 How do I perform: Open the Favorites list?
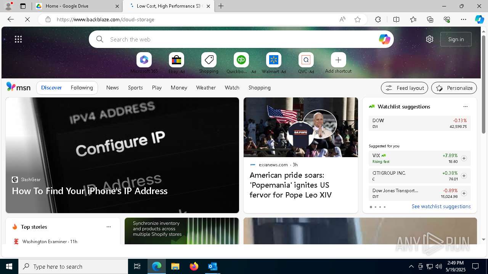(413, 19)
